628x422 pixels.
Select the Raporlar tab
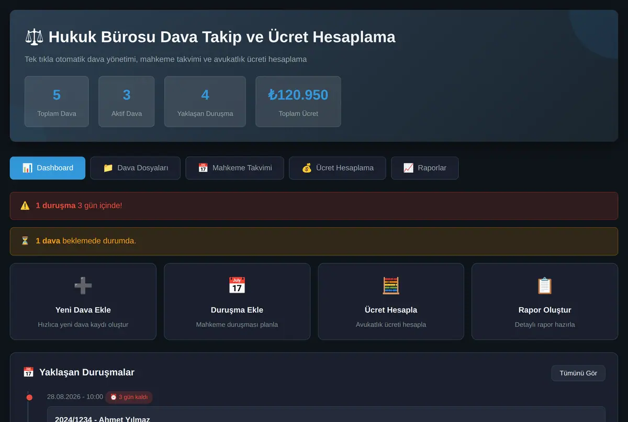425,168
